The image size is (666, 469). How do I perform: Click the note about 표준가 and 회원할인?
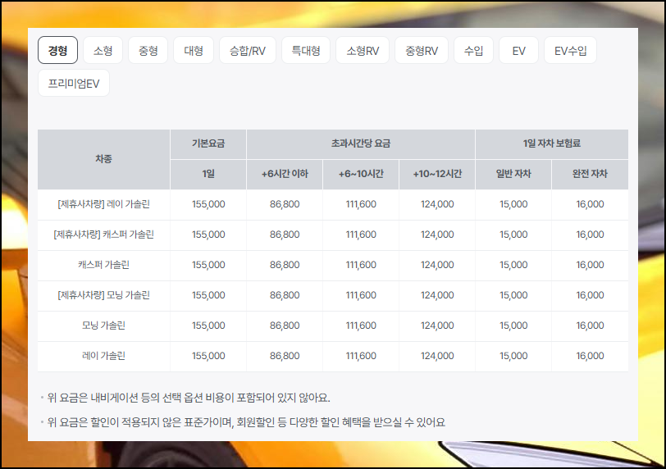[x=246, y=423]
